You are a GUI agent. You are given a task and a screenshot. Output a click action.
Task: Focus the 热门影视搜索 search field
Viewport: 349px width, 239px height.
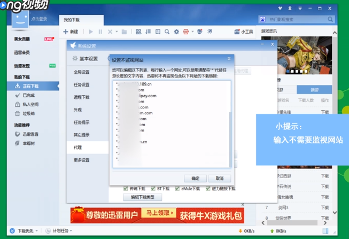(297, 19)
